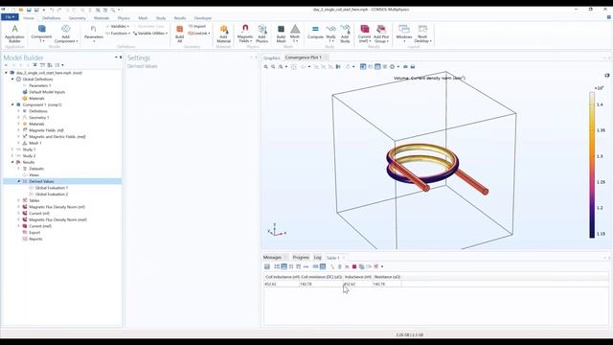This screenshot has height=345, width=613.
Task: Click the zoom in icon in Graphics toolbar
Action: tap(266, 67)
